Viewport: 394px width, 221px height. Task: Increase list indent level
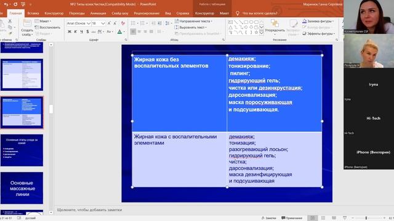click(x=159, y=23)
